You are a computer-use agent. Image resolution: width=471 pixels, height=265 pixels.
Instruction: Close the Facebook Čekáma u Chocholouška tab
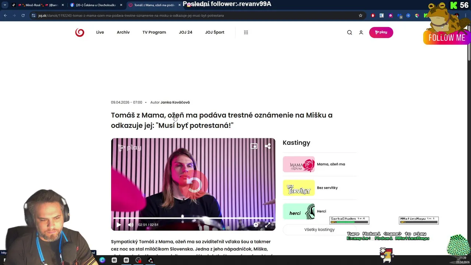point(121,5)
